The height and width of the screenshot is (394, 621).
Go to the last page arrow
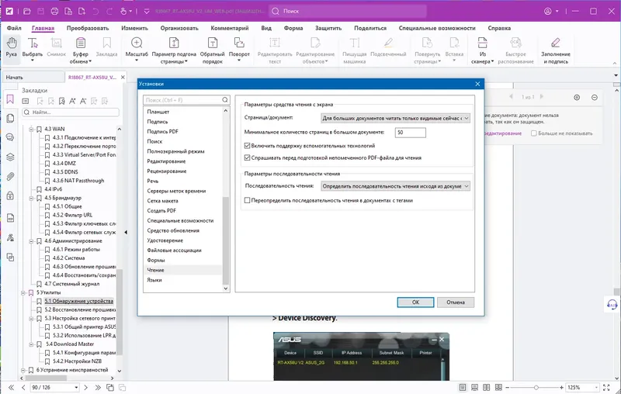point(98,388)
